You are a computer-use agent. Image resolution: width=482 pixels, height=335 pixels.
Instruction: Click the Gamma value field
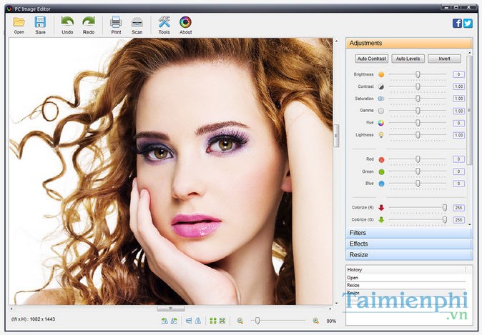click(x=458, y=111)
